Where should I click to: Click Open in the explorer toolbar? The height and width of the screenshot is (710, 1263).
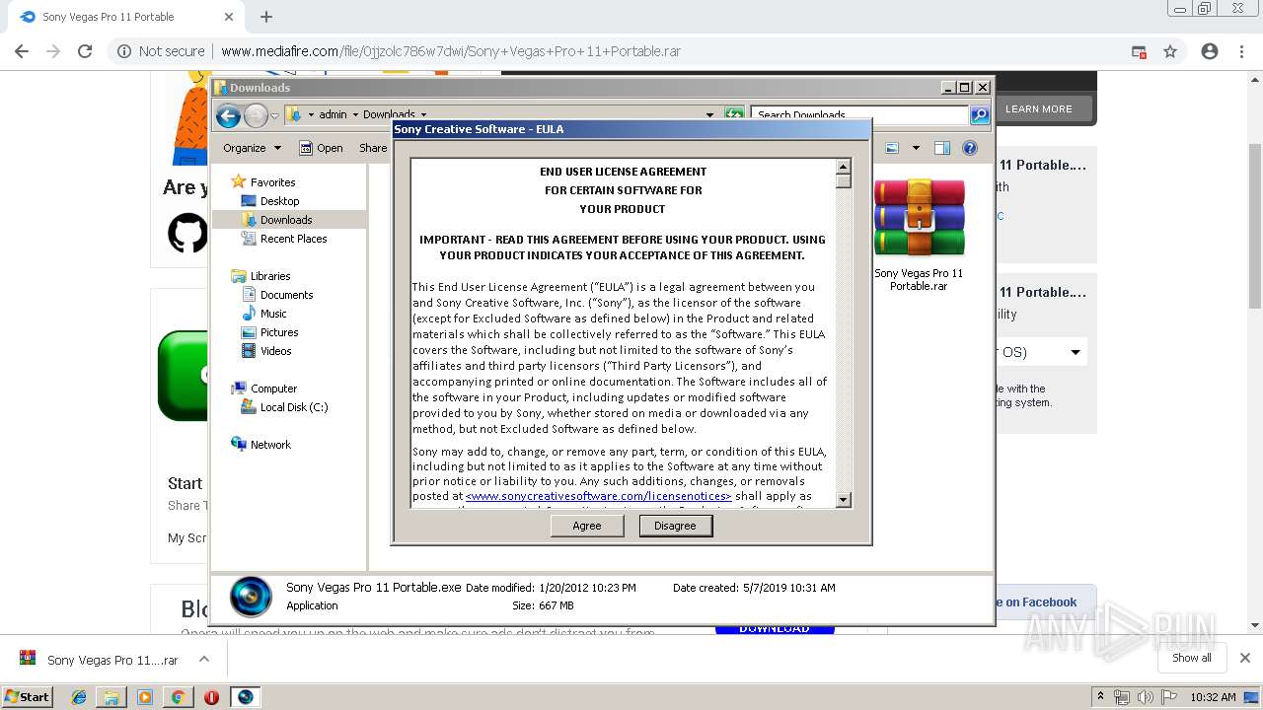click(x=322, y=148)
